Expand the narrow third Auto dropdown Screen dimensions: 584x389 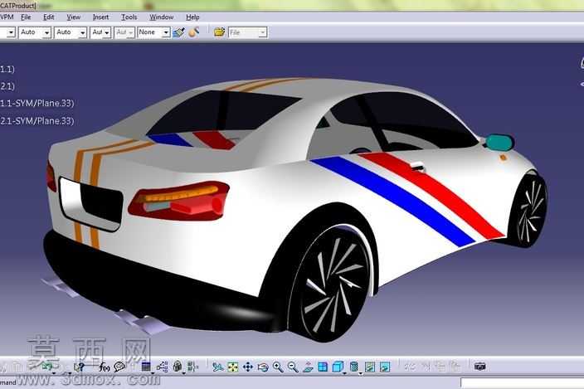click(106, 32)
